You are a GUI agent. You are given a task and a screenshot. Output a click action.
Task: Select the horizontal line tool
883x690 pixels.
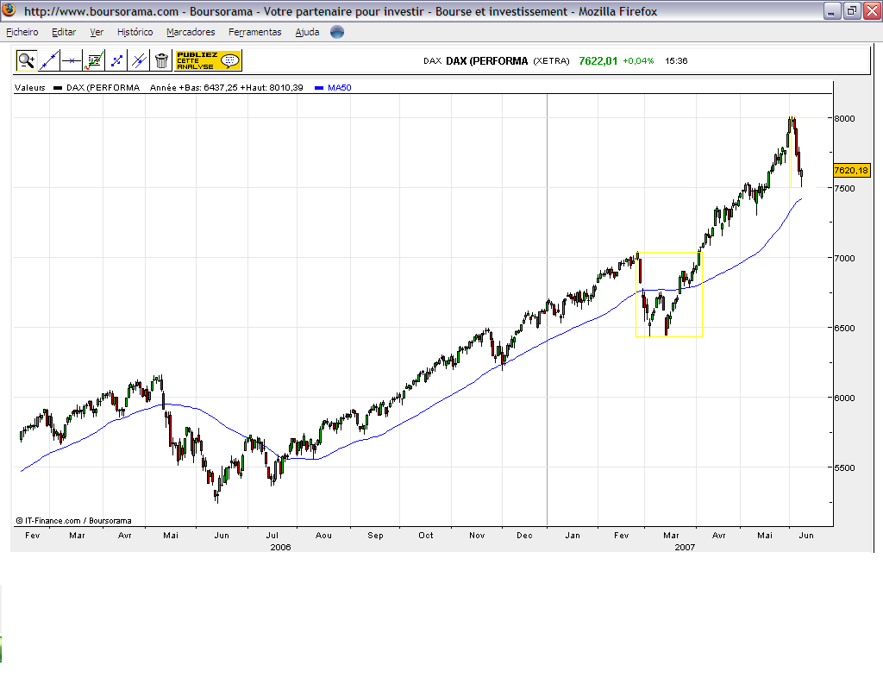pos(72,60)
